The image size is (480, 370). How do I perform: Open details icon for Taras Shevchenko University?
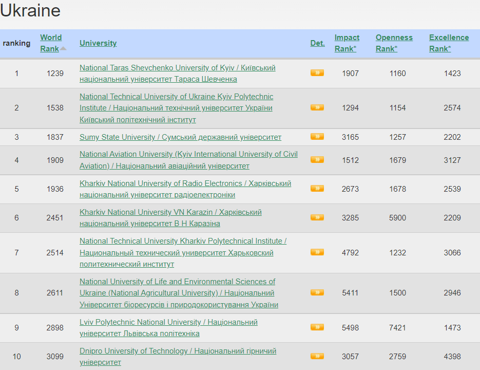tap(317, 73)
